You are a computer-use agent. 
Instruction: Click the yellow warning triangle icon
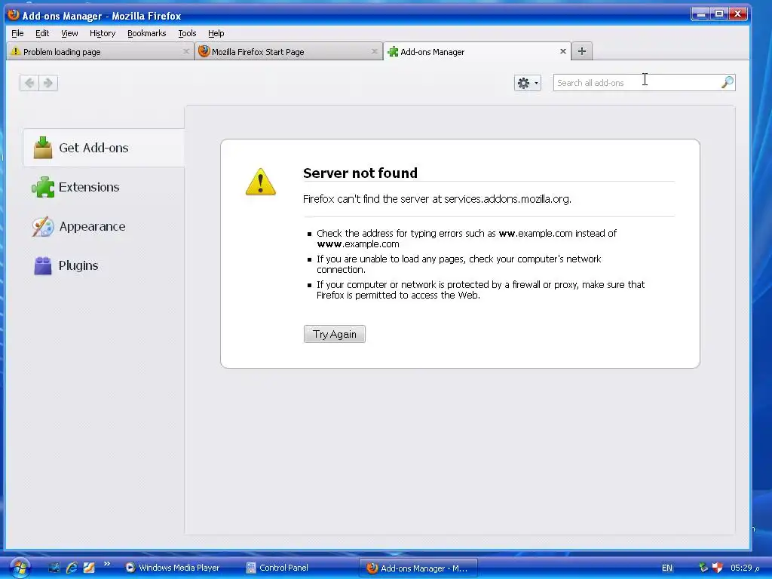260,182
